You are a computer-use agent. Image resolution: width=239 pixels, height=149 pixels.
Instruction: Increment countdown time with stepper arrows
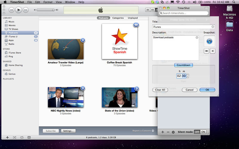[x=188, y=75]
